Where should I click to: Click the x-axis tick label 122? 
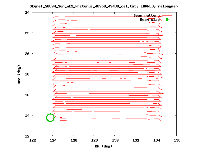click(33, 140)
